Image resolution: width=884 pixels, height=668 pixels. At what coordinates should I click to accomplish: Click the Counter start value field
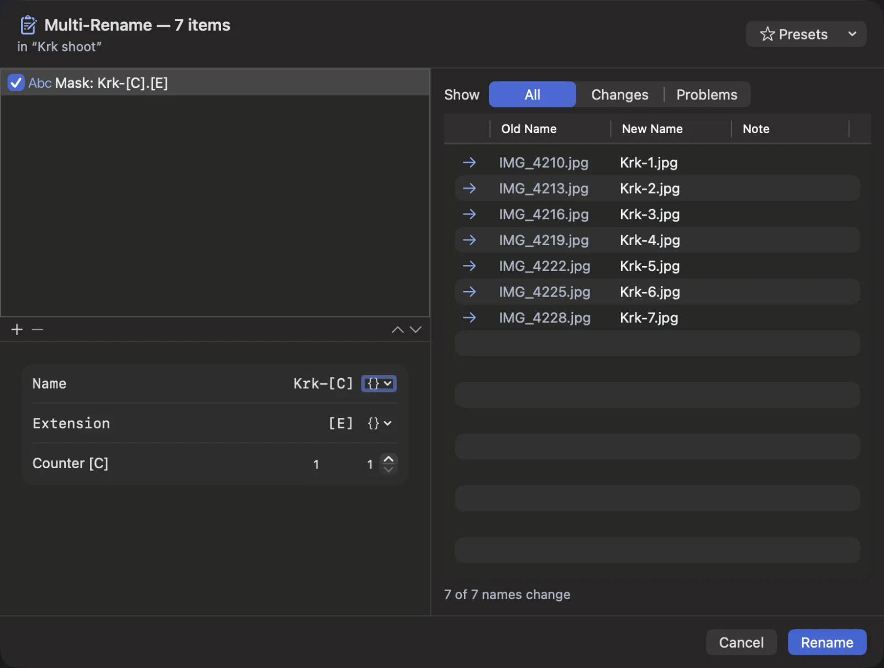tap(316, 464)
